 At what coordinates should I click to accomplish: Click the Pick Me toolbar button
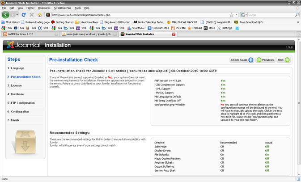(x=178, y=28)
